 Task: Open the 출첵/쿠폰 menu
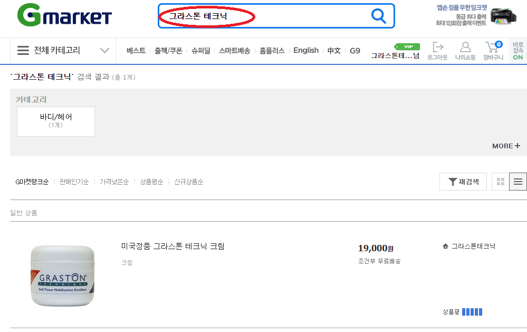coord(168,51)
